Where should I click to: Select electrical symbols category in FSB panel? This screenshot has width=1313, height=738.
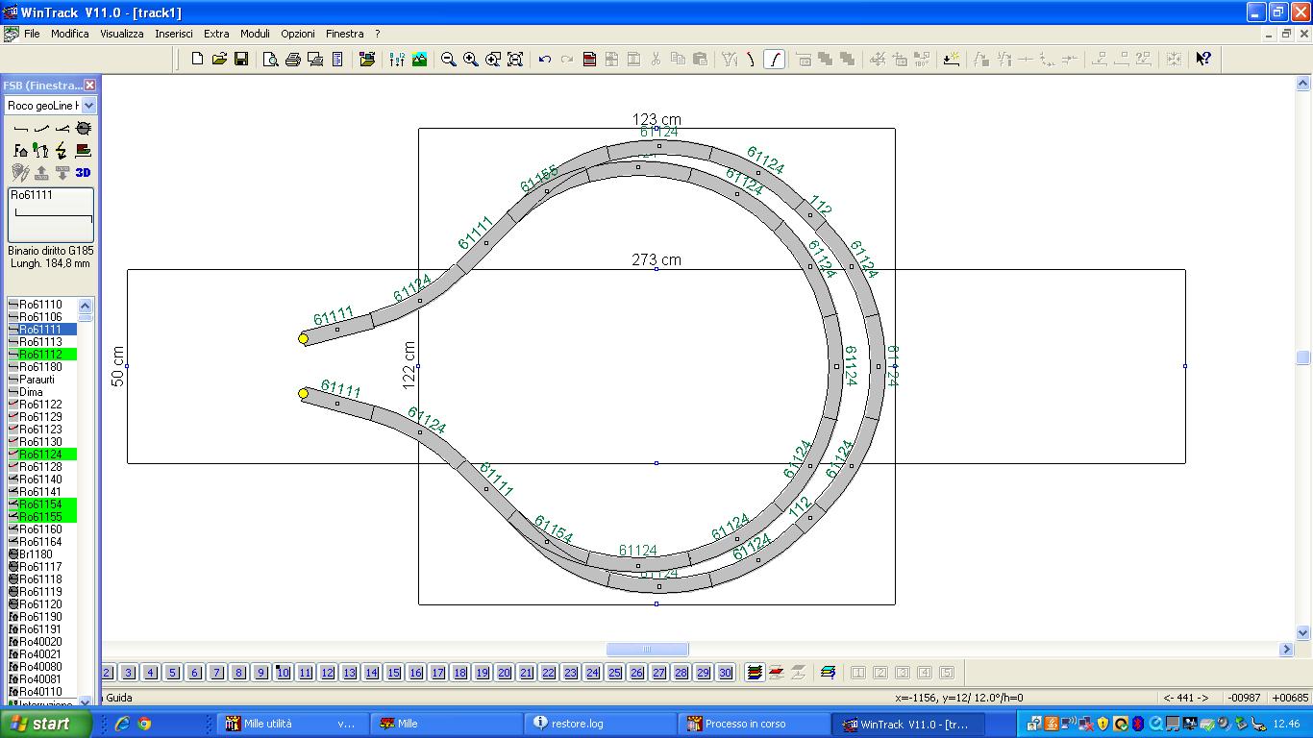coord(62,150)
